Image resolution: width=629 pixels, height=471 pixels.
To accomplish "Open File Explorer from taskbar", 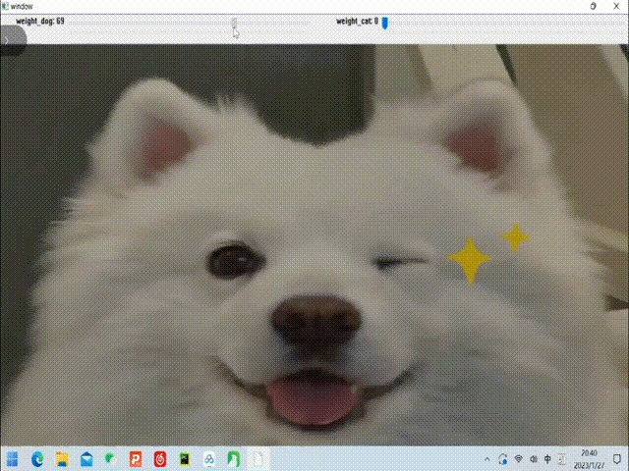I will point(62,459).
